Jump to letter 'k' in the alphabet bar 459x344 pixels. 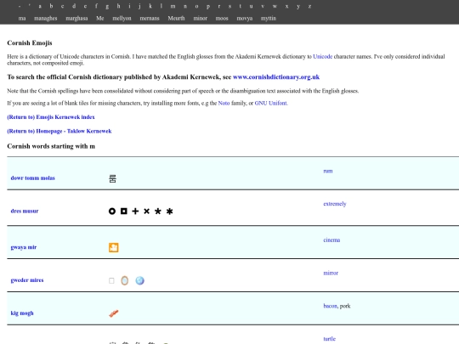pos(150,6)
